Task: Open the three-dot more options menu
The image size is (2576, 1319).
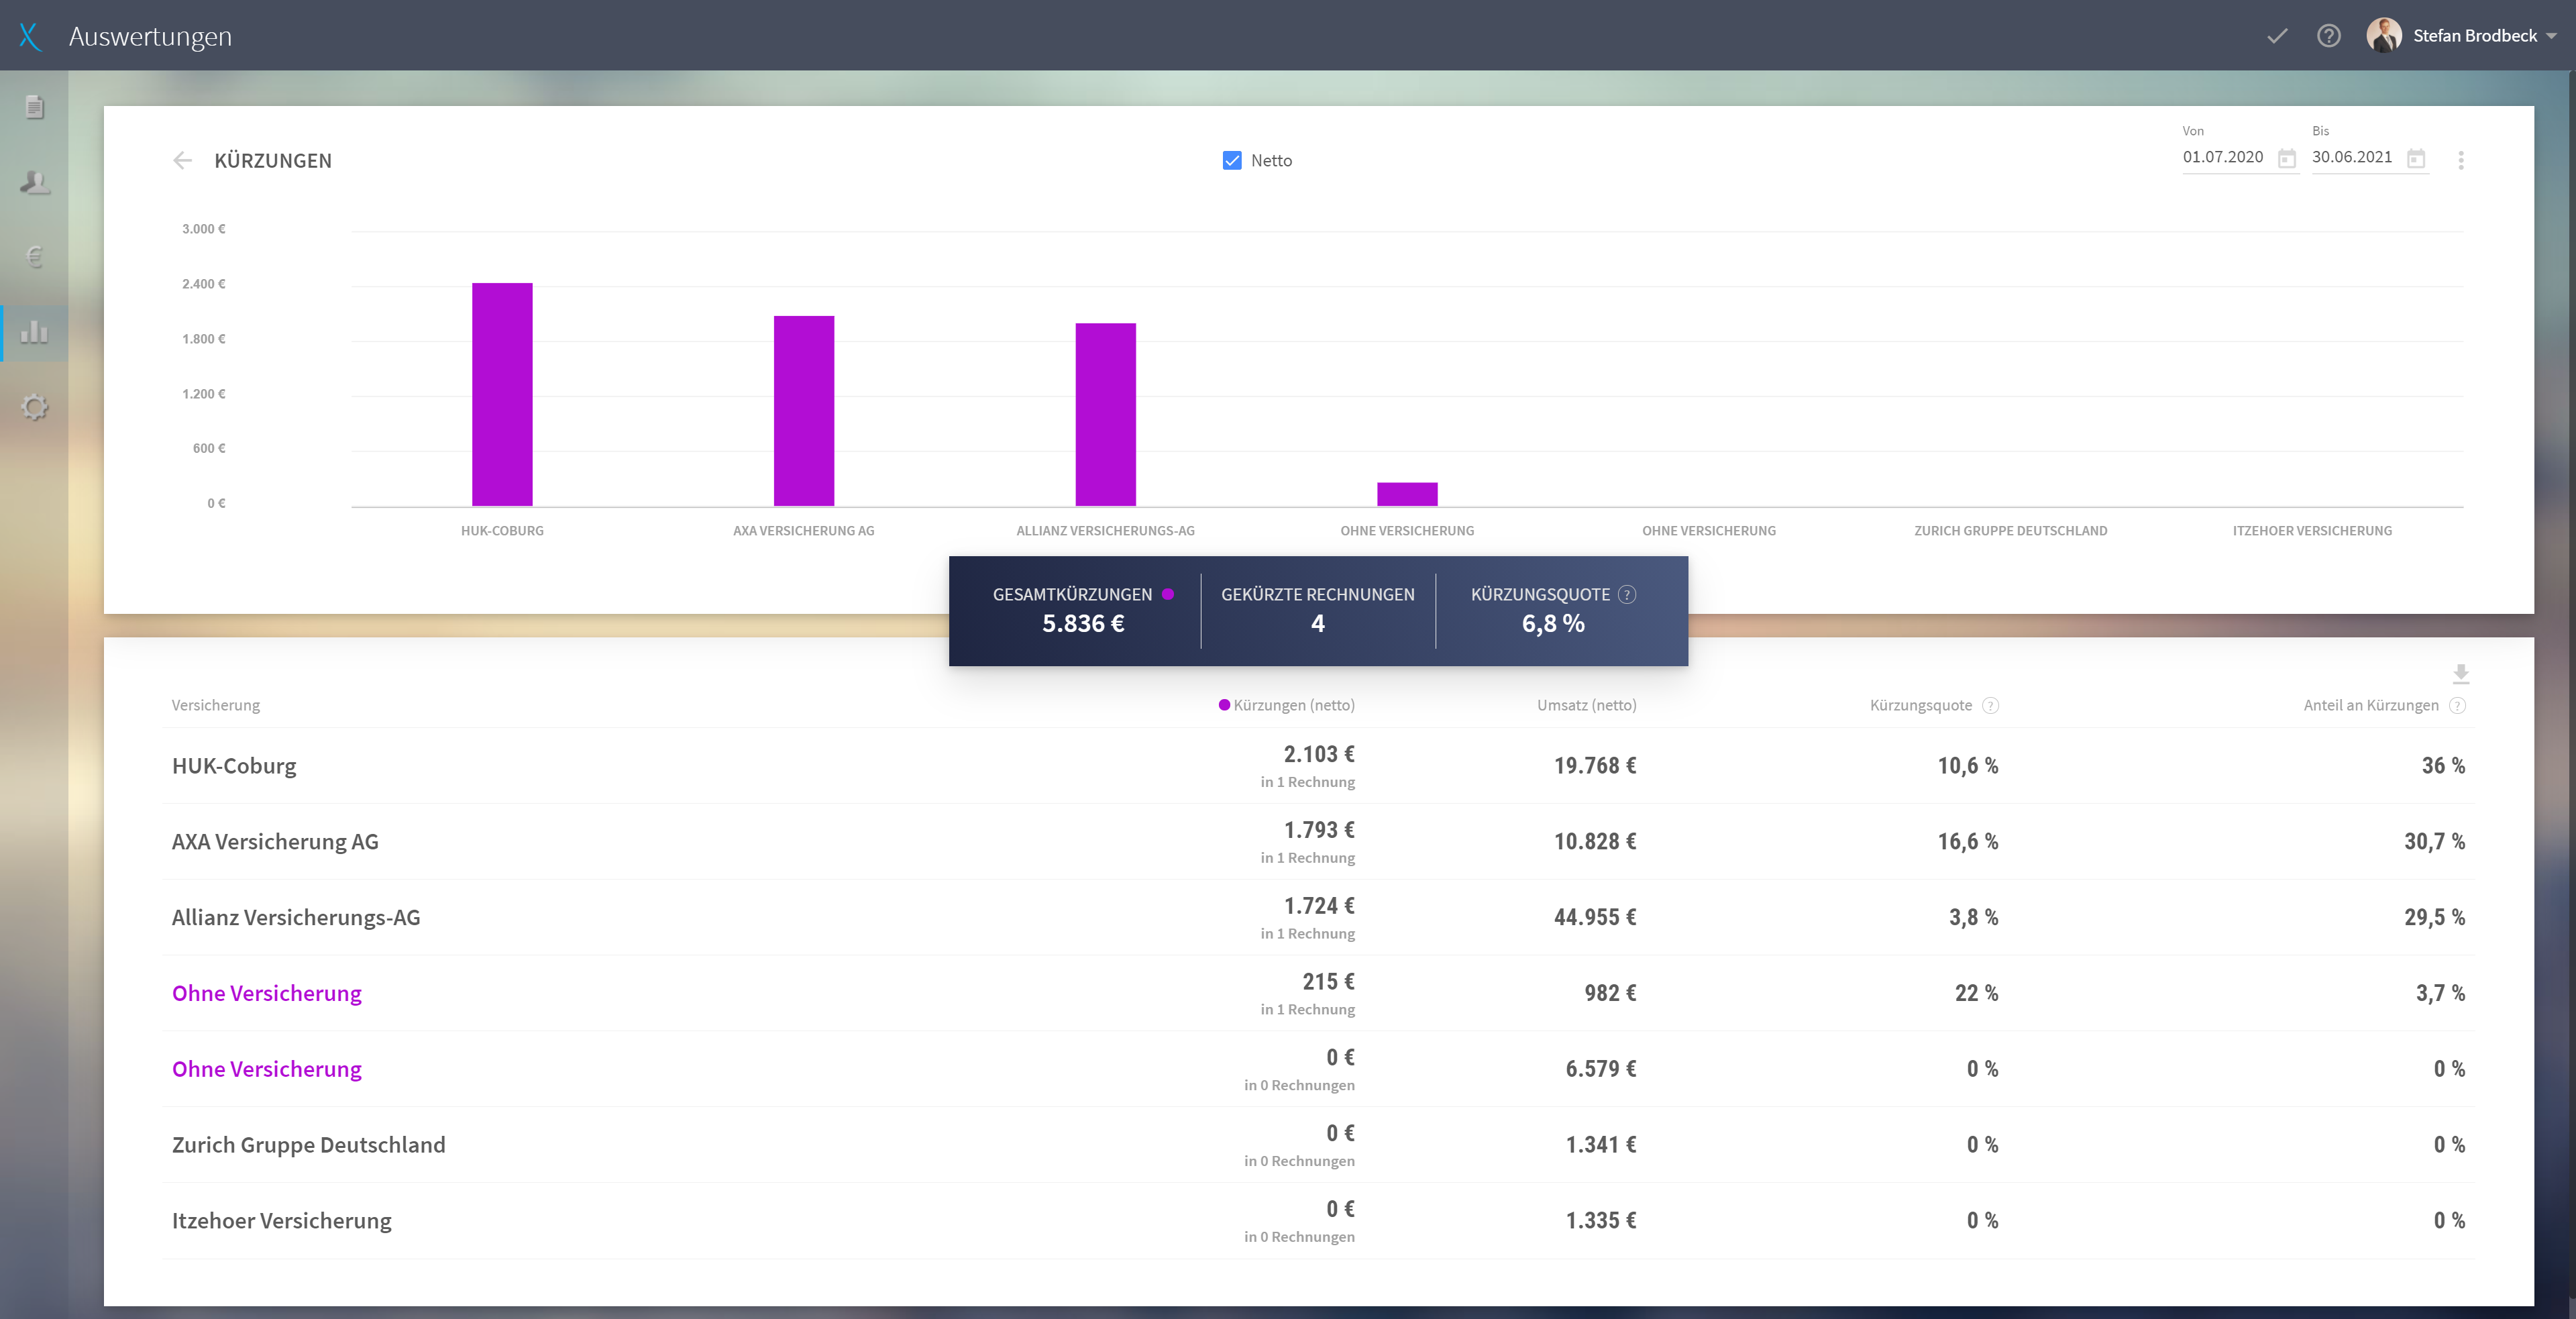Action: 2461,160
